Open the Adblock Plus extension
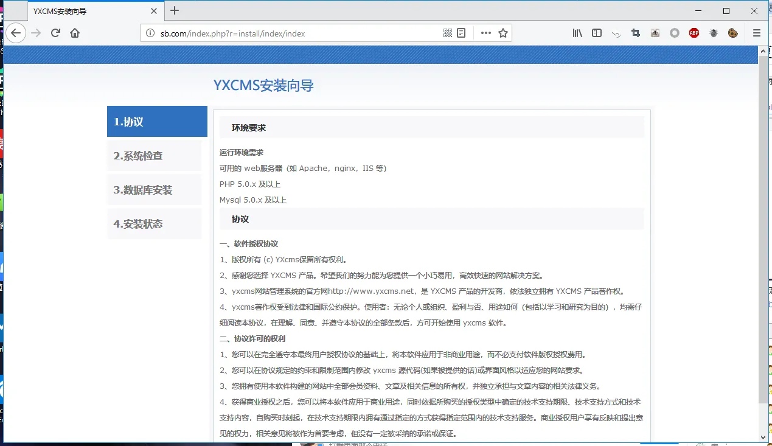The width and height of the screenshot is (772, 446). tap(694, 33)
